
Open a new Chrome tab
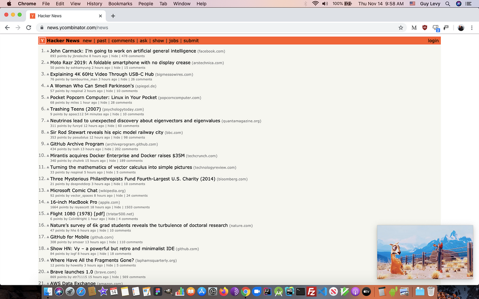pos(113,16)
